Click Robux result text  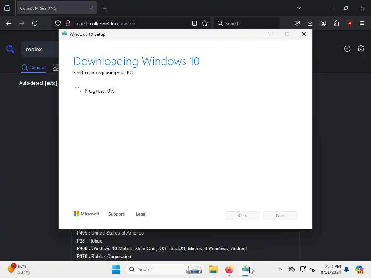95,241
